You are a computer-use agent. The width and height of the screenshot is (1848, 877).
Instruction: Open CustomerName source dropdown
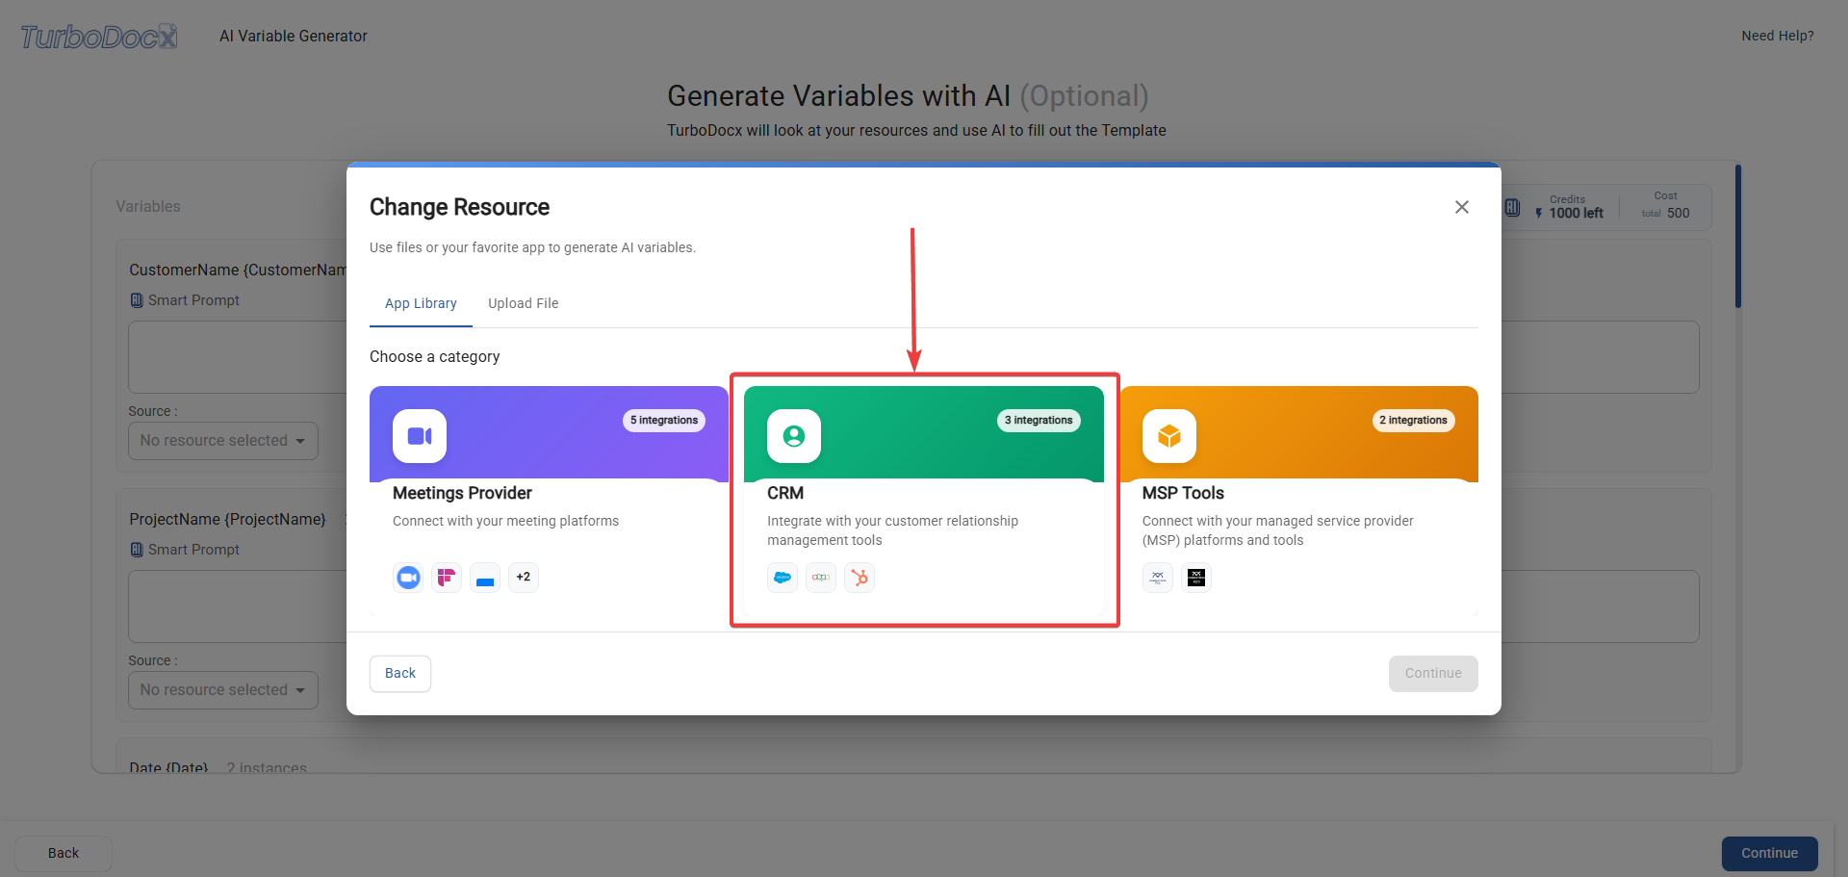223,441
